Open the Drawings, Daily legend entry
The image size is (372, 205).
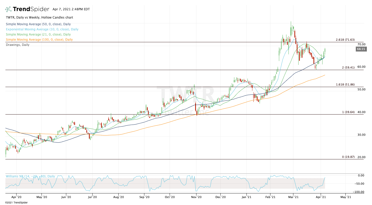click(x=18, y=45)
